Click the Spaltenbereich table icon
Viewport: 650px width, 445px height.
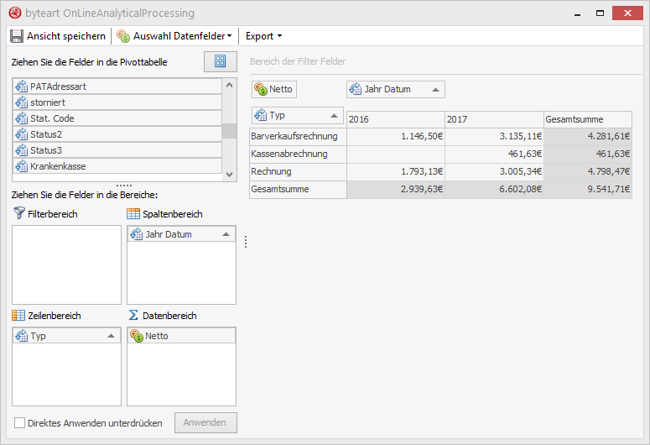pos(133,214)
